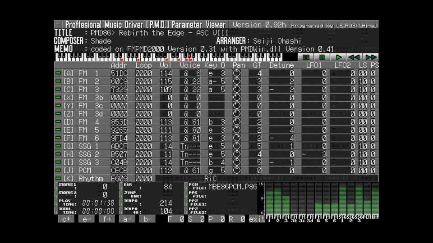Click the S 0 counter button
Image resolution: width=433 pixels, height=243 pixels.
(x=196, y=219)
